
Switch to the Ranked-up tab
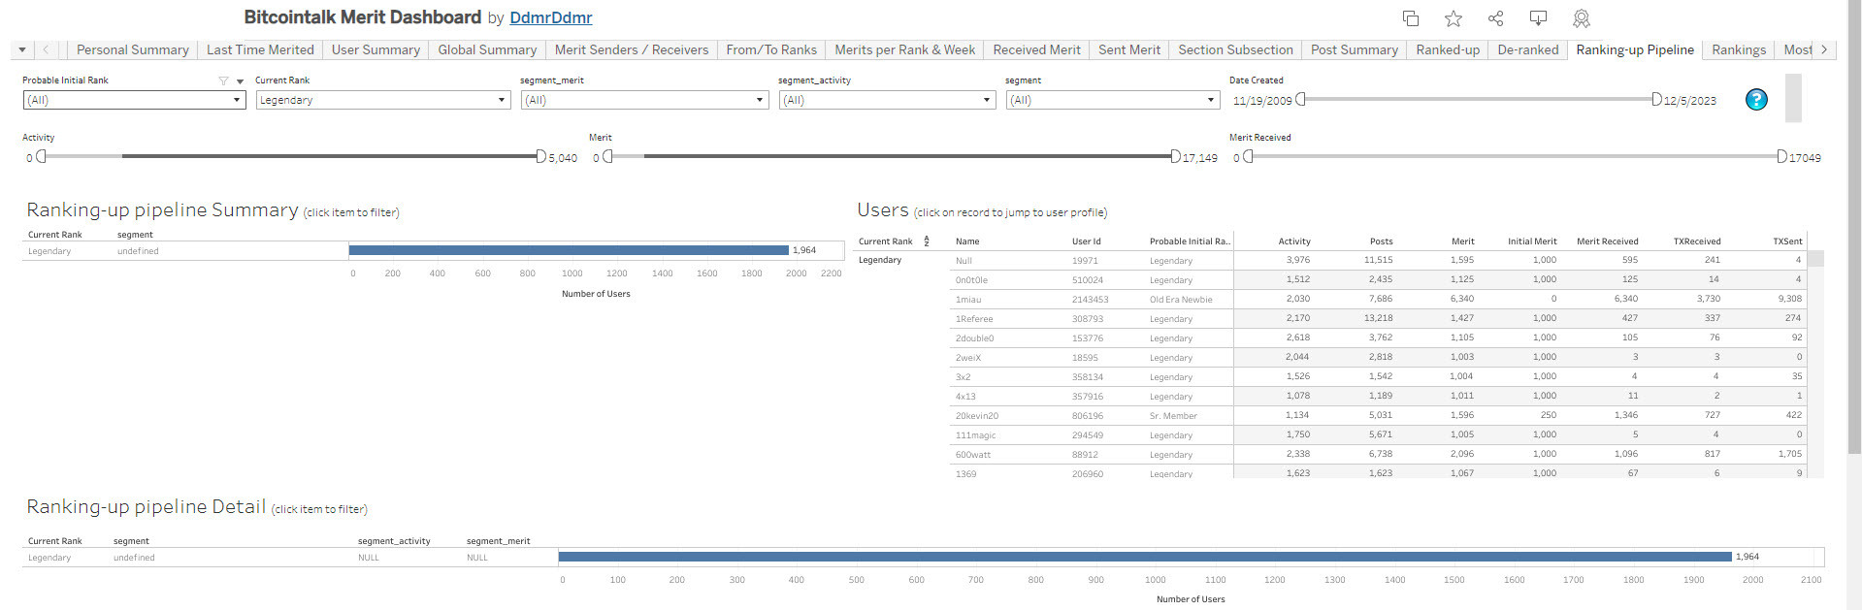click(x=1448, y=49)
